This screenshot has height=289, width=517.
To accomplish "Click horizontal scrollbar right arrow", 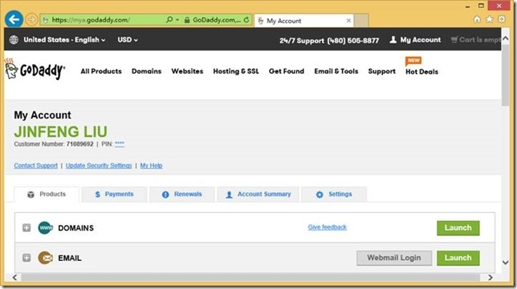I will point(491,278).
